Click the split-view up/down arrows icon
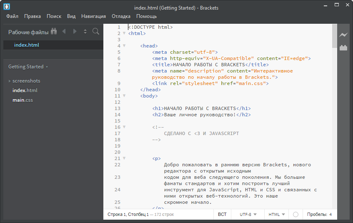Viewport: 353px width, 223px height. tap(85, 32)
